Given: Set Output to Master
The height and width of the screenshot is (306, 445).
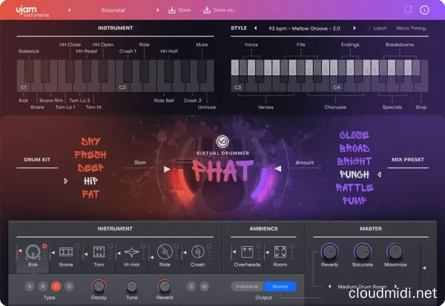Looking at the screenshot, I should pyautogui.click(x=280, y=287).
